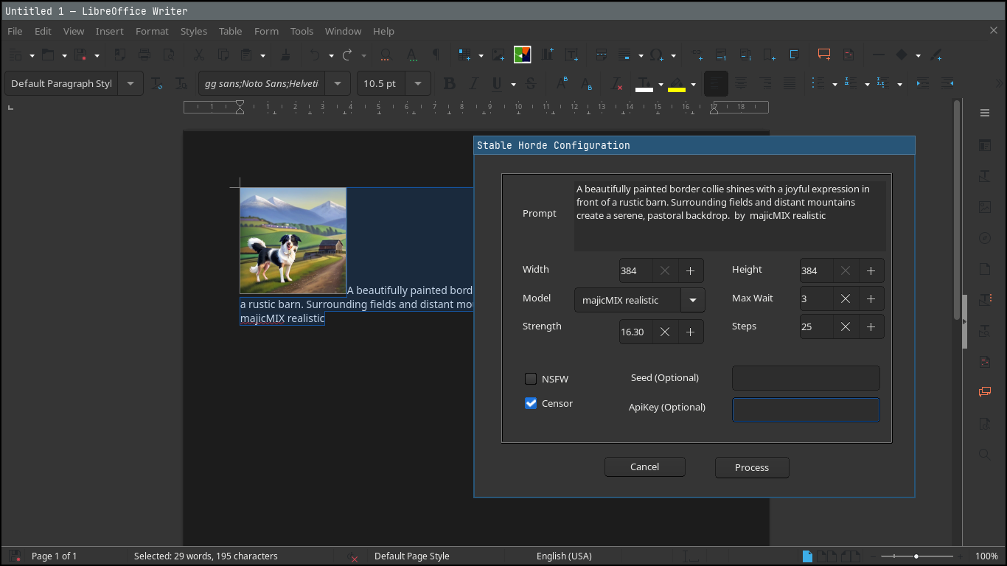Image resolution: width=1007 pixels, height=566 pixels.
Task: Click the ApiKey input field
Action: (x=806, y=410)
